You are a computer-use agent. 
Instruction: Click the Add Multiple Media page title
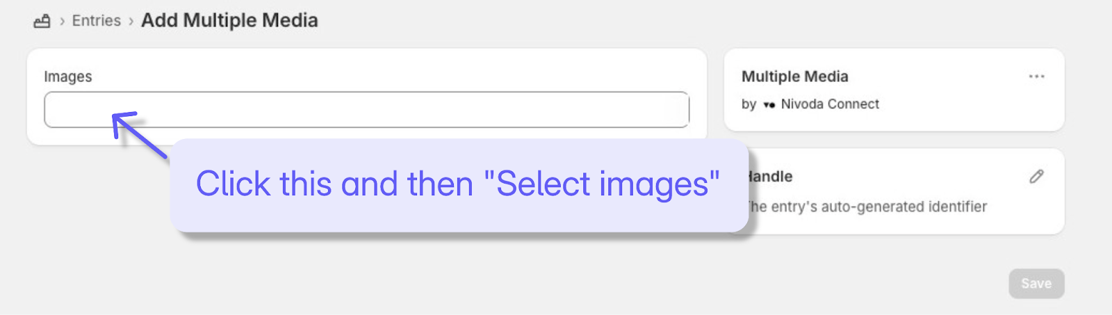click(229, 21)
